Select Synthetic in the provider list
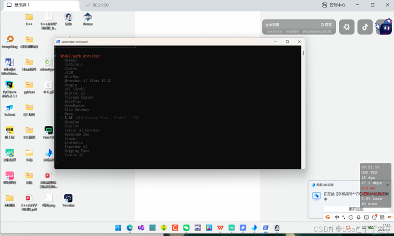The height and width of the screenshot is (236, 394). click(x=73, y=142)
